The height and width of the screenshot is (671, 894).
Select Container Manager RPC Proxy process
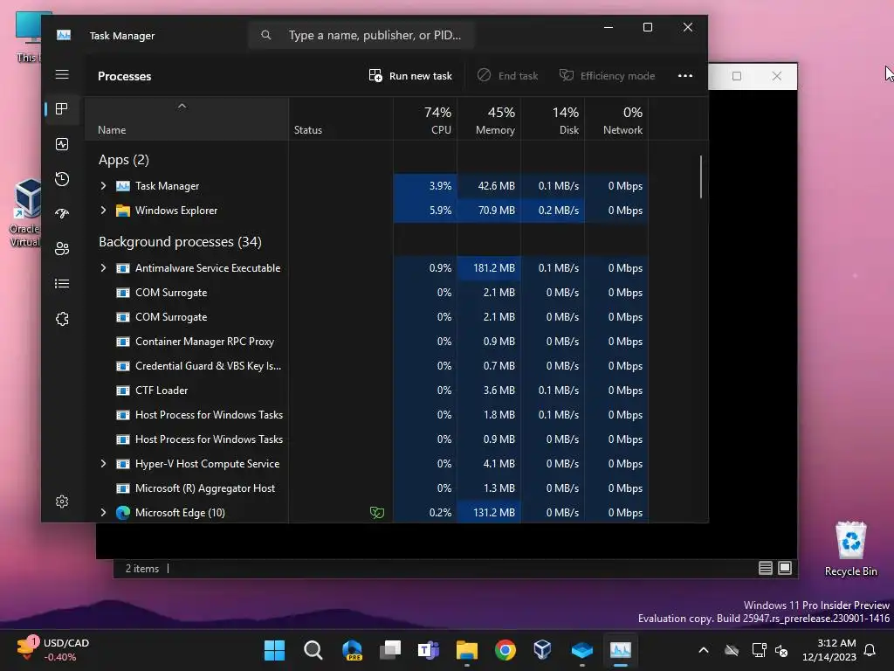pos(204,342)
